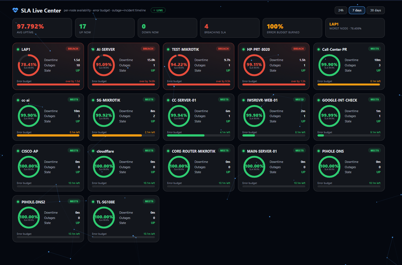Open the TEST-MIKROTIK node card title
402x265 pixels.
coord(185,49)
